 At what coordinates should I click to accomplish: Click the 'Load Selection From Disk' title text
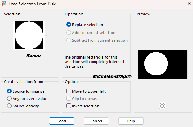point(32,4)
